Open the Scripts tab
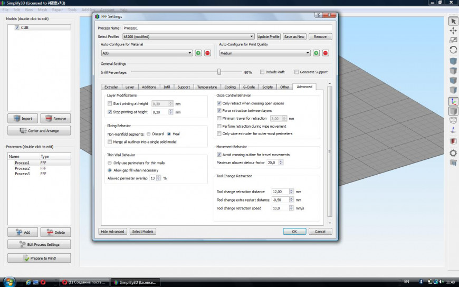459x287 pixels. (x=267, y=87)
